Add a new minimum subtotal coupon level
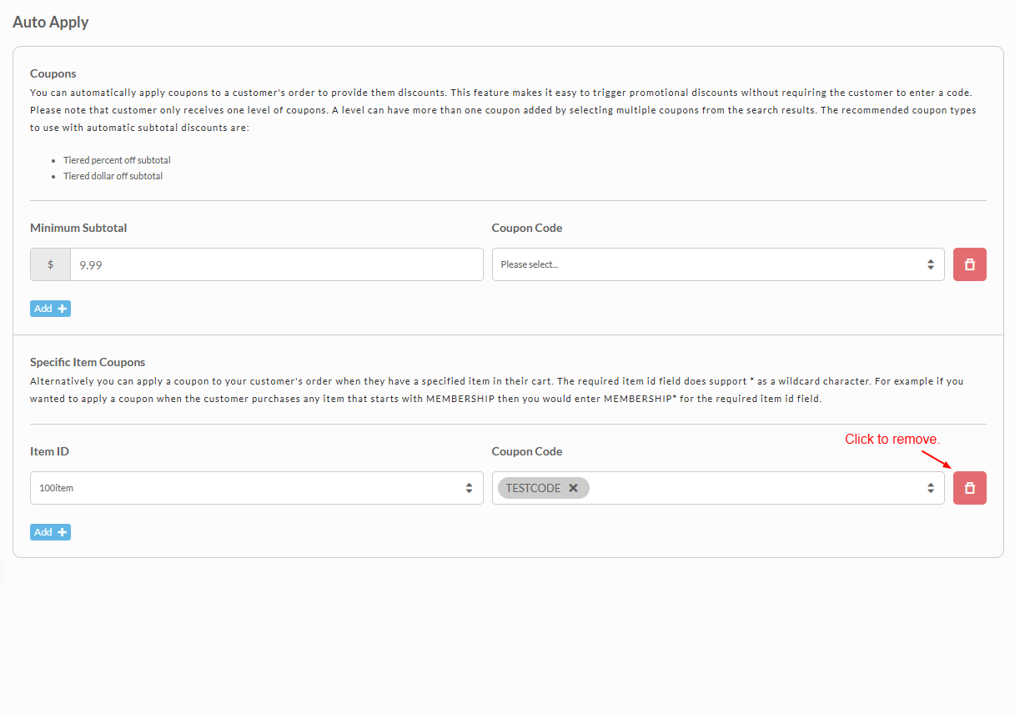 pos(50,309)
